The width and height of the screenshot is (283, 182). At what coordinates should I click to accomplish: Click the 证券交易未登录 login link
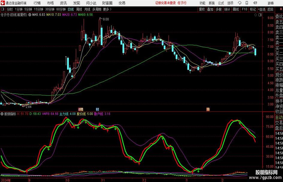tap(166, 3)
